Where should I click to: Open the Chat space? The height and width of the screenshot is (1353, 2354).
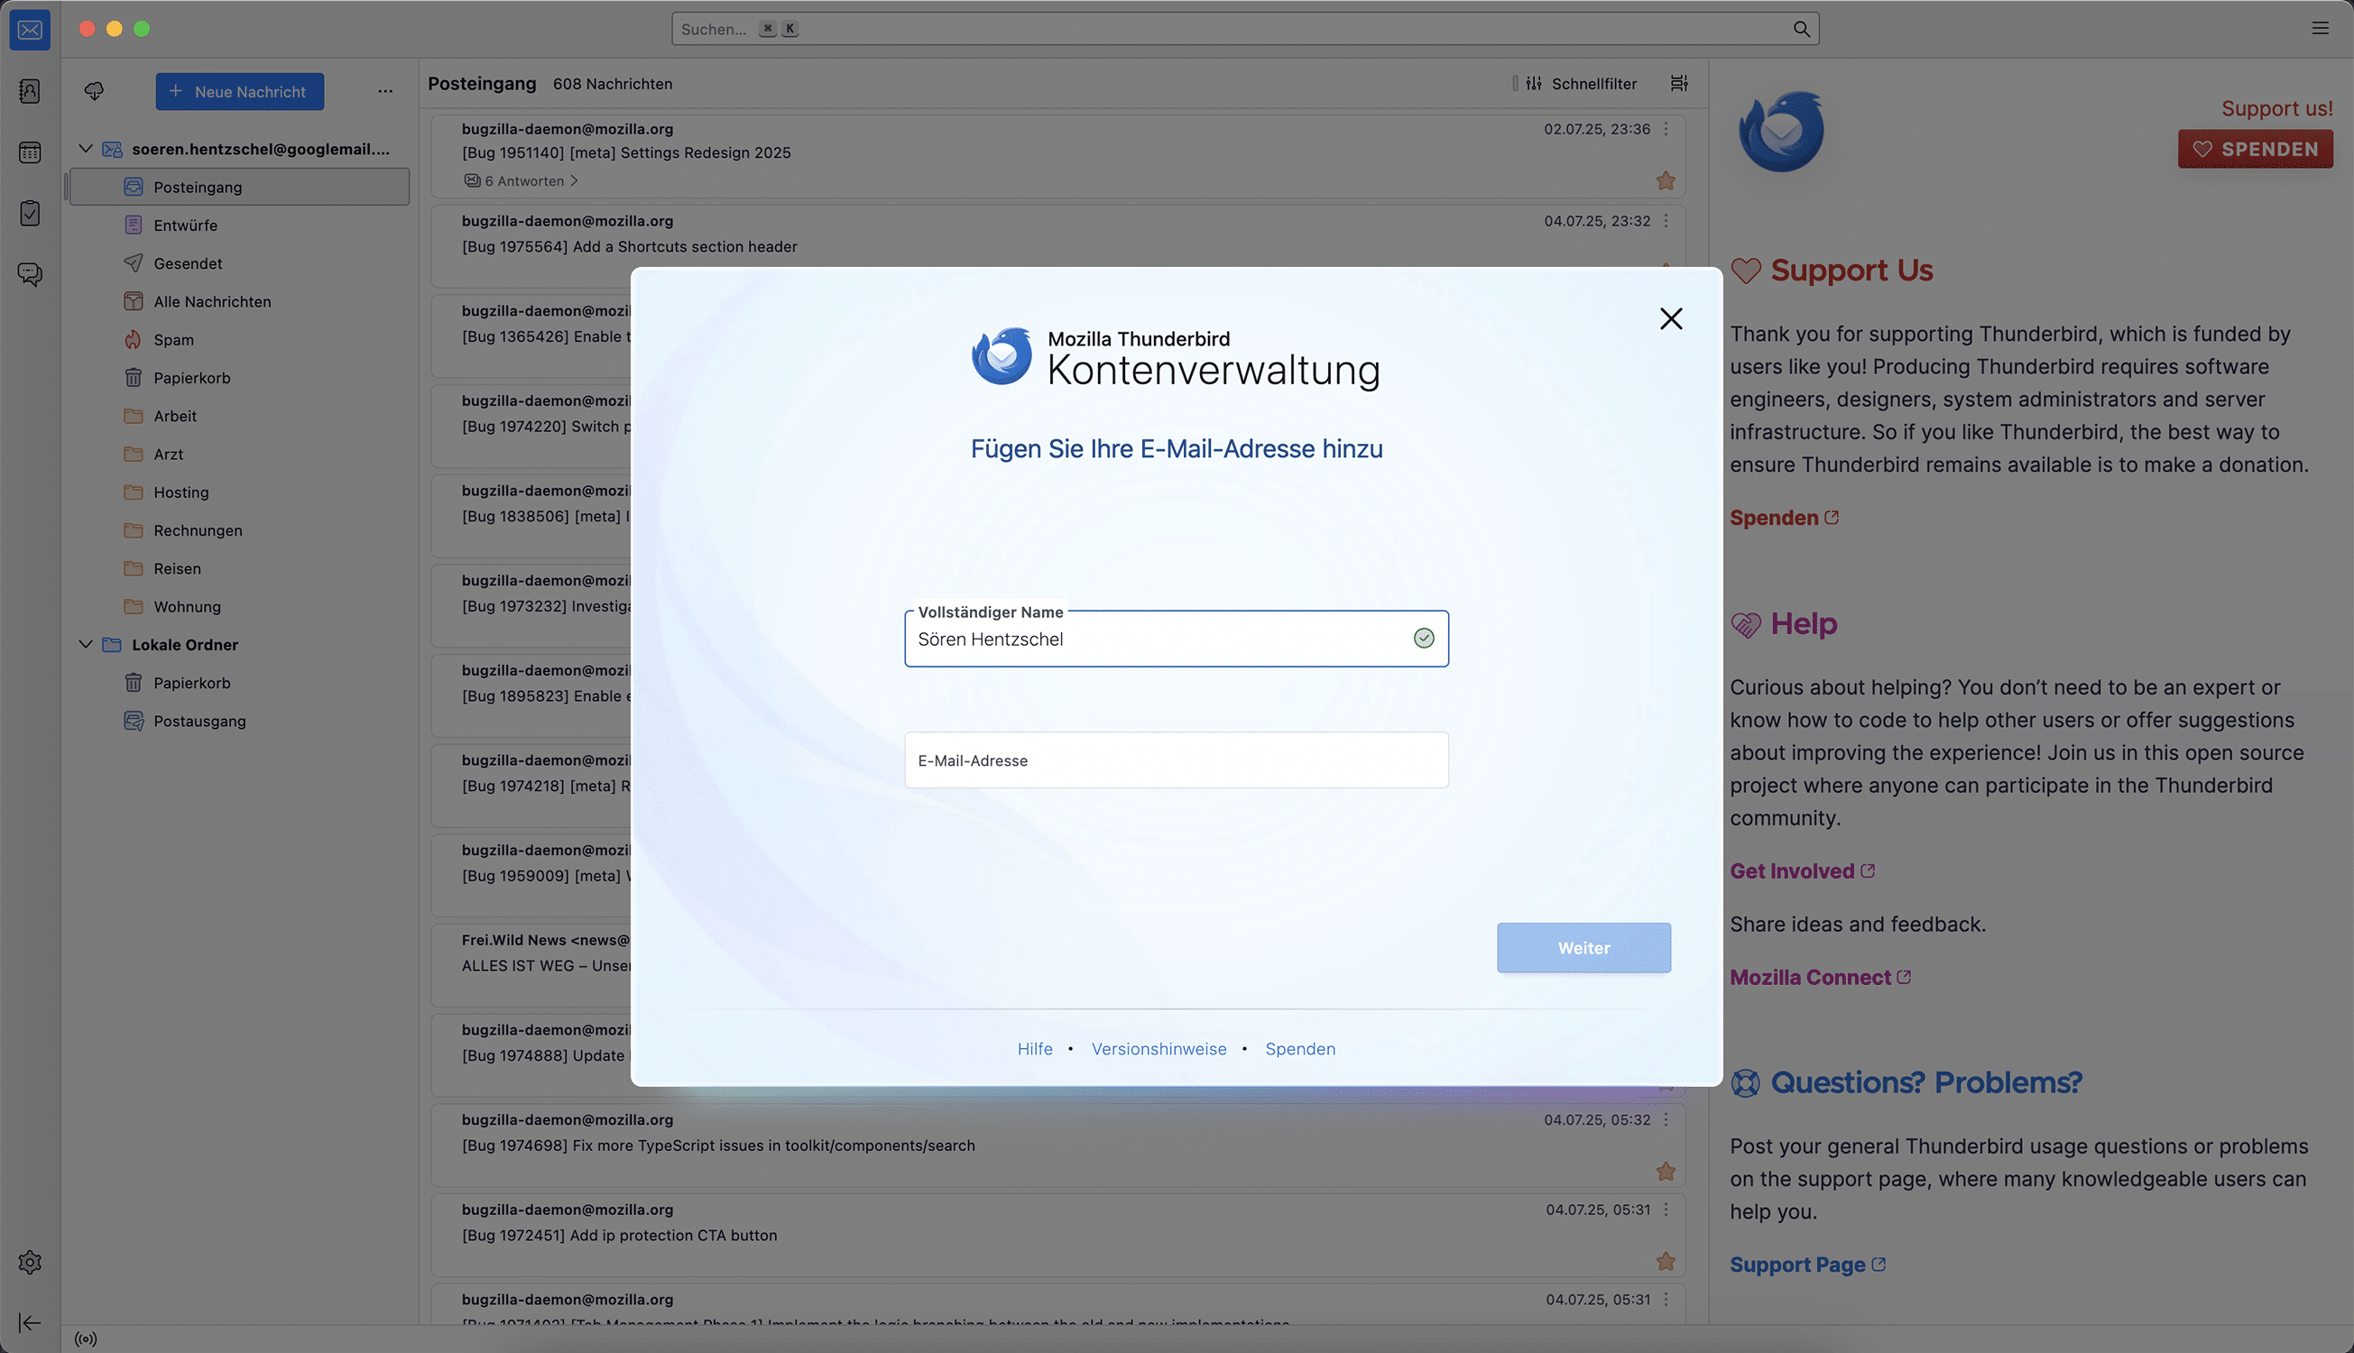click(x=30, y=274)
